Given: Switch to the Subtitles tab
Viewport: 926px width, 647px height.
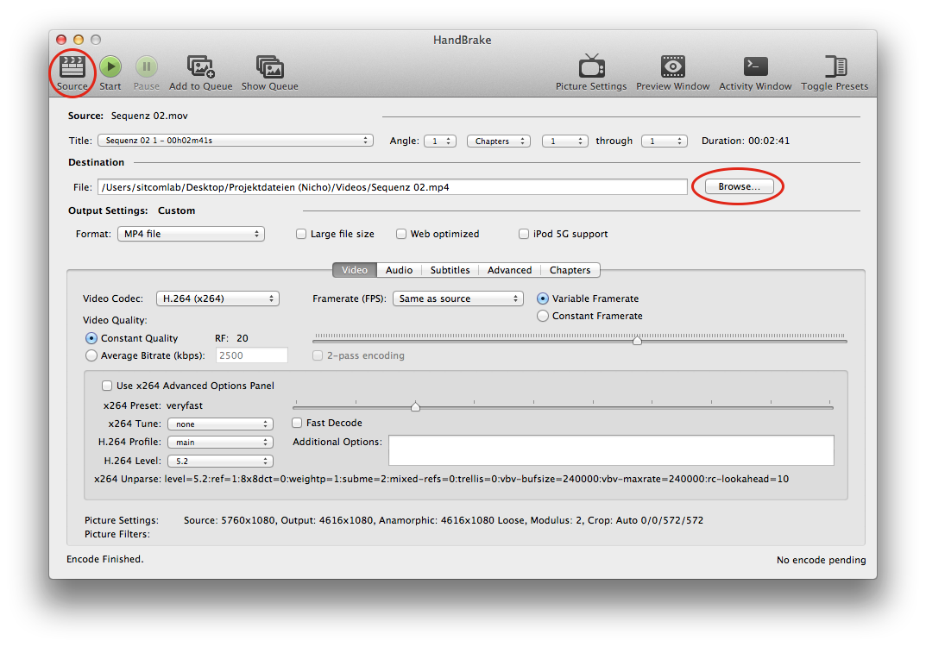Looking at the screenshot, I should tap(450, 270).
